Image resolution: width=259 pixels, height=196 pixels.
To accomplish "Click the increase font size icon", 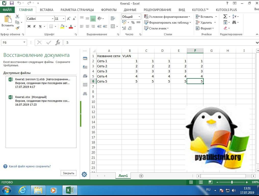I will [69, 19].
